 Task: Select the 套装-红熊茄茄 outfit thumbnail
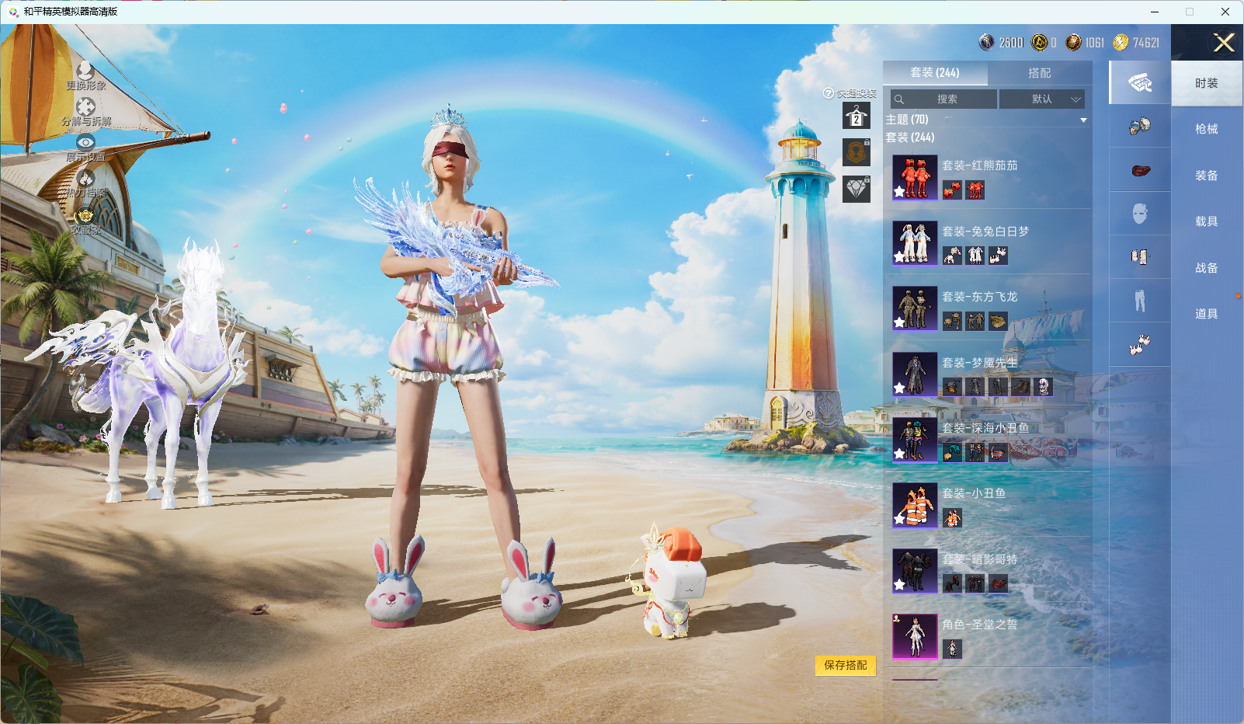click(915, 177)
